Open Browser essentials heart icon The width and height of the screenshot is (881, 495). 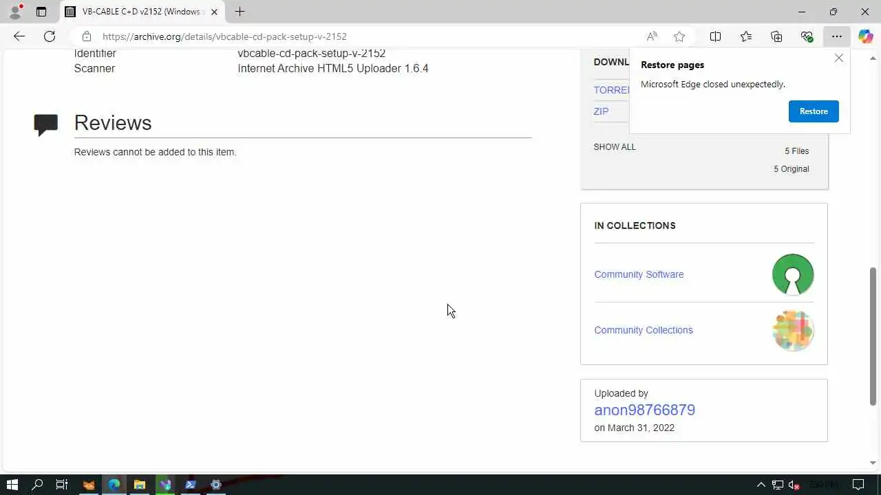(x=807, y=36)
